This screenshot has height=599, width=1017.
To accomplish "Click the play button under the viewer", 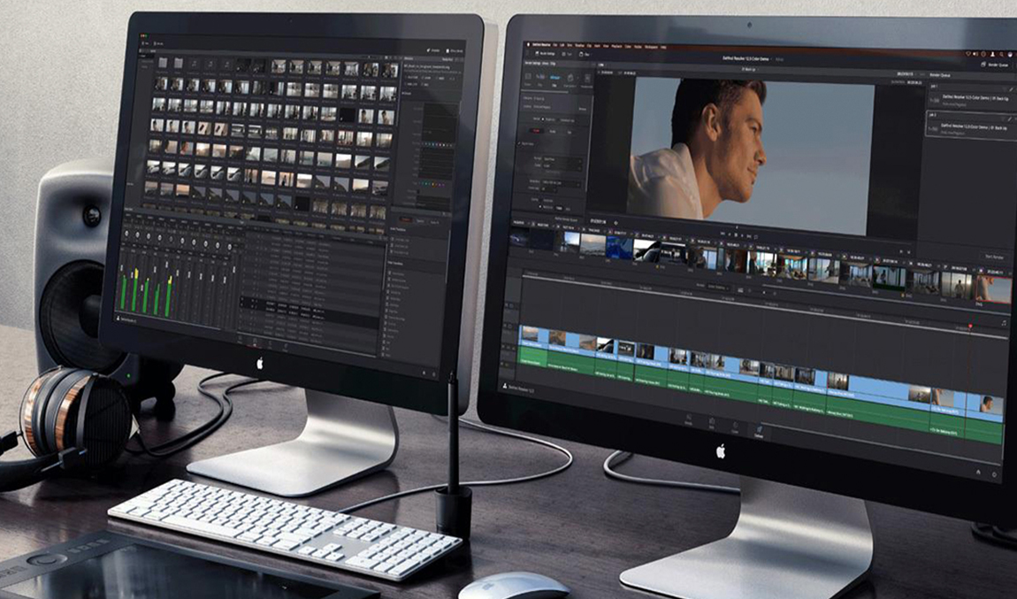I will pos(742,235).
